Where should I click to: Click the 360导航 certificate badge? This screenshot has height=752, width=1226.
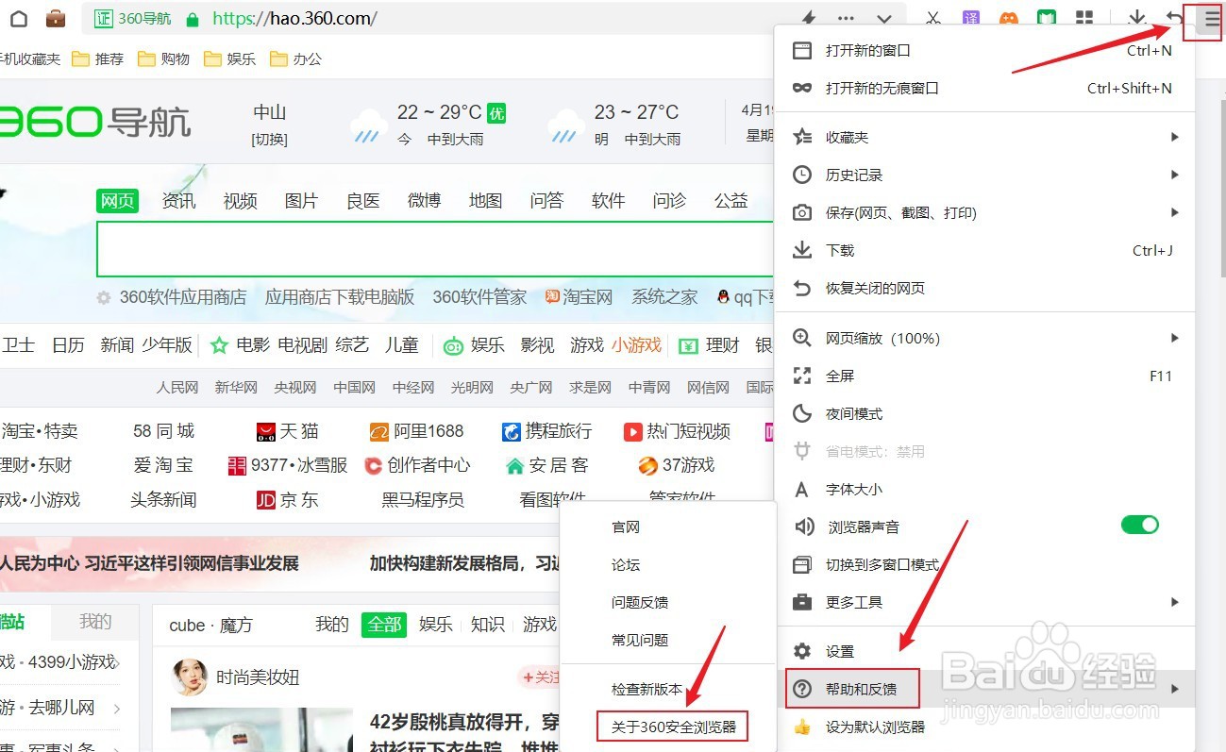pyautogui.click(x=134, y=19)
